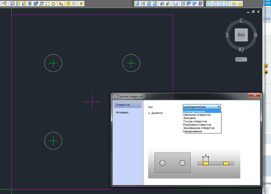This screenshot has height=194, width=271.
Task: Click the four yellow dots pattern icon
Action: point(48,4)
